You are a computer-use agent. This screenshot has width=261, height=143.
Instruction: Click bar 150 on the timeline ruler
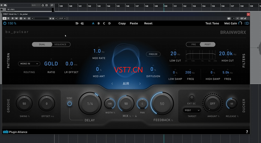tap(166, 6)
